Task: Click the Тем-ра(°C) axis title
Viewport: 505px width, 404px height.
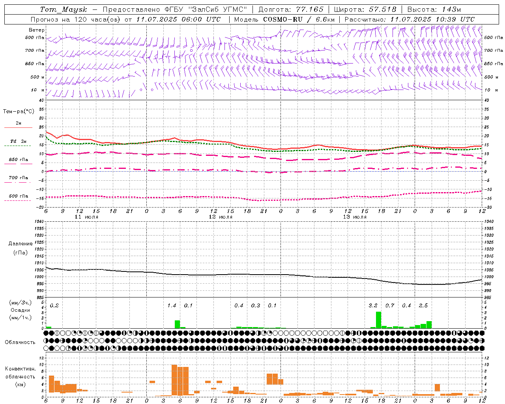Action: point(19,111)
